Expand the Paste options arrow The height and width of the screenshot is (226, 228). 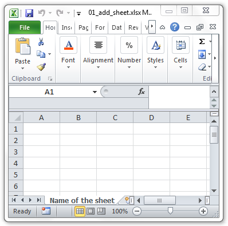pos(22,68)
